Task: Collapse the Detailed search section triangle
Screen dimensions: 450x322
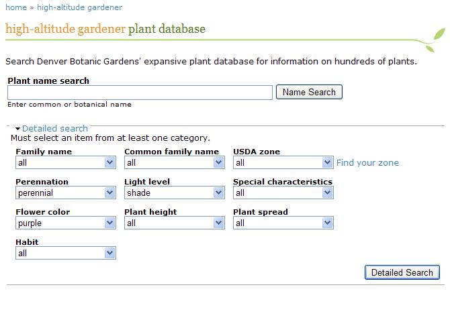Action: (x=17, y=129)
